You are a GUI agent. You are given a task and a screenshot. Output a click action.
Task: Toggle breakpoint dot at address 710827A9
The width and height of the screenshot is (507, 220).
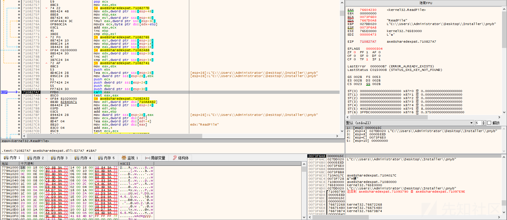point(19,95)
